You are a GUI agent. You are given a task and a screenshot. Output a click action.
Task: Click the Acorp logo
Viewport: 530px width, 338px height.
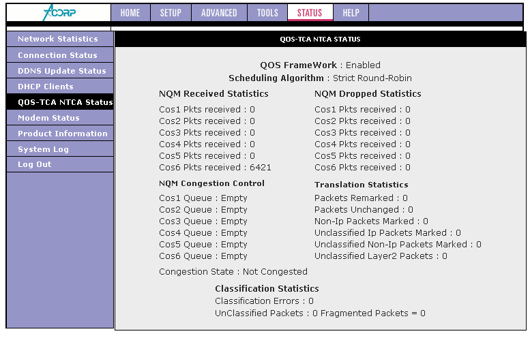point(59,13)
